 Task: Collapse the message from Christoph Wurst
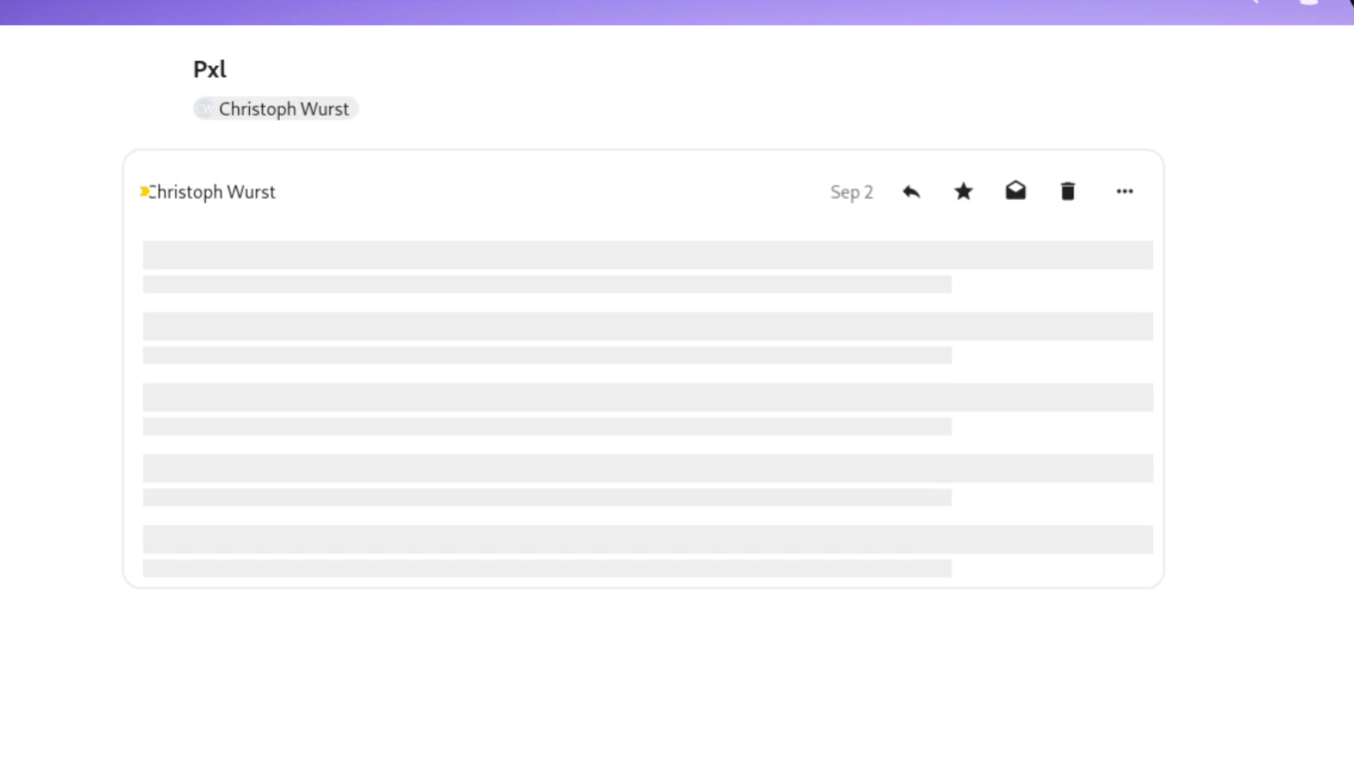tap(213, 192)
